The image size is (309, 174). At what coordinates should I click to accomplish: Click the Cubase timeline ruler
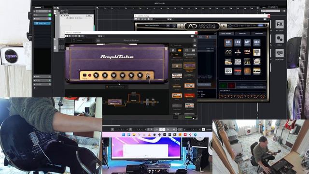[x=177, y=8]
